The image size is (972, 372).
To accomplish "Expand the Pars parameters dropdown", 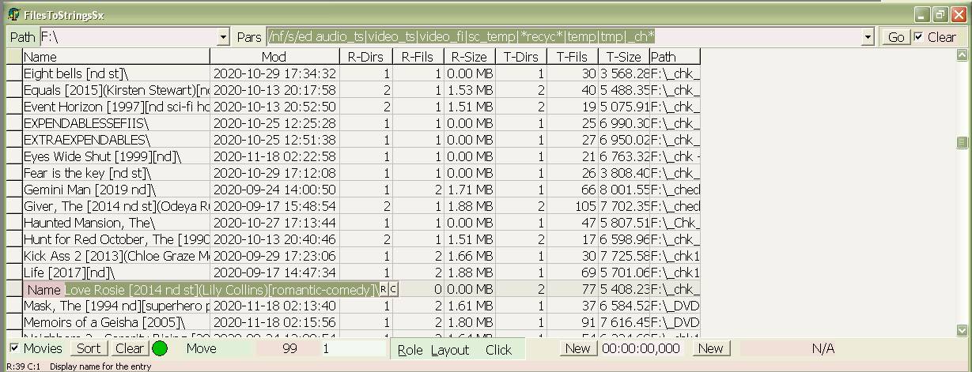I will pos(868,37).
